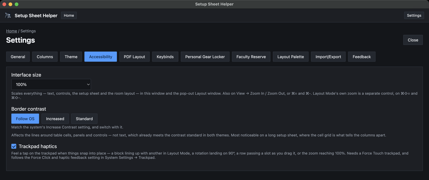
Task: Click the green fullscreen window button
Action: [17, 4]
